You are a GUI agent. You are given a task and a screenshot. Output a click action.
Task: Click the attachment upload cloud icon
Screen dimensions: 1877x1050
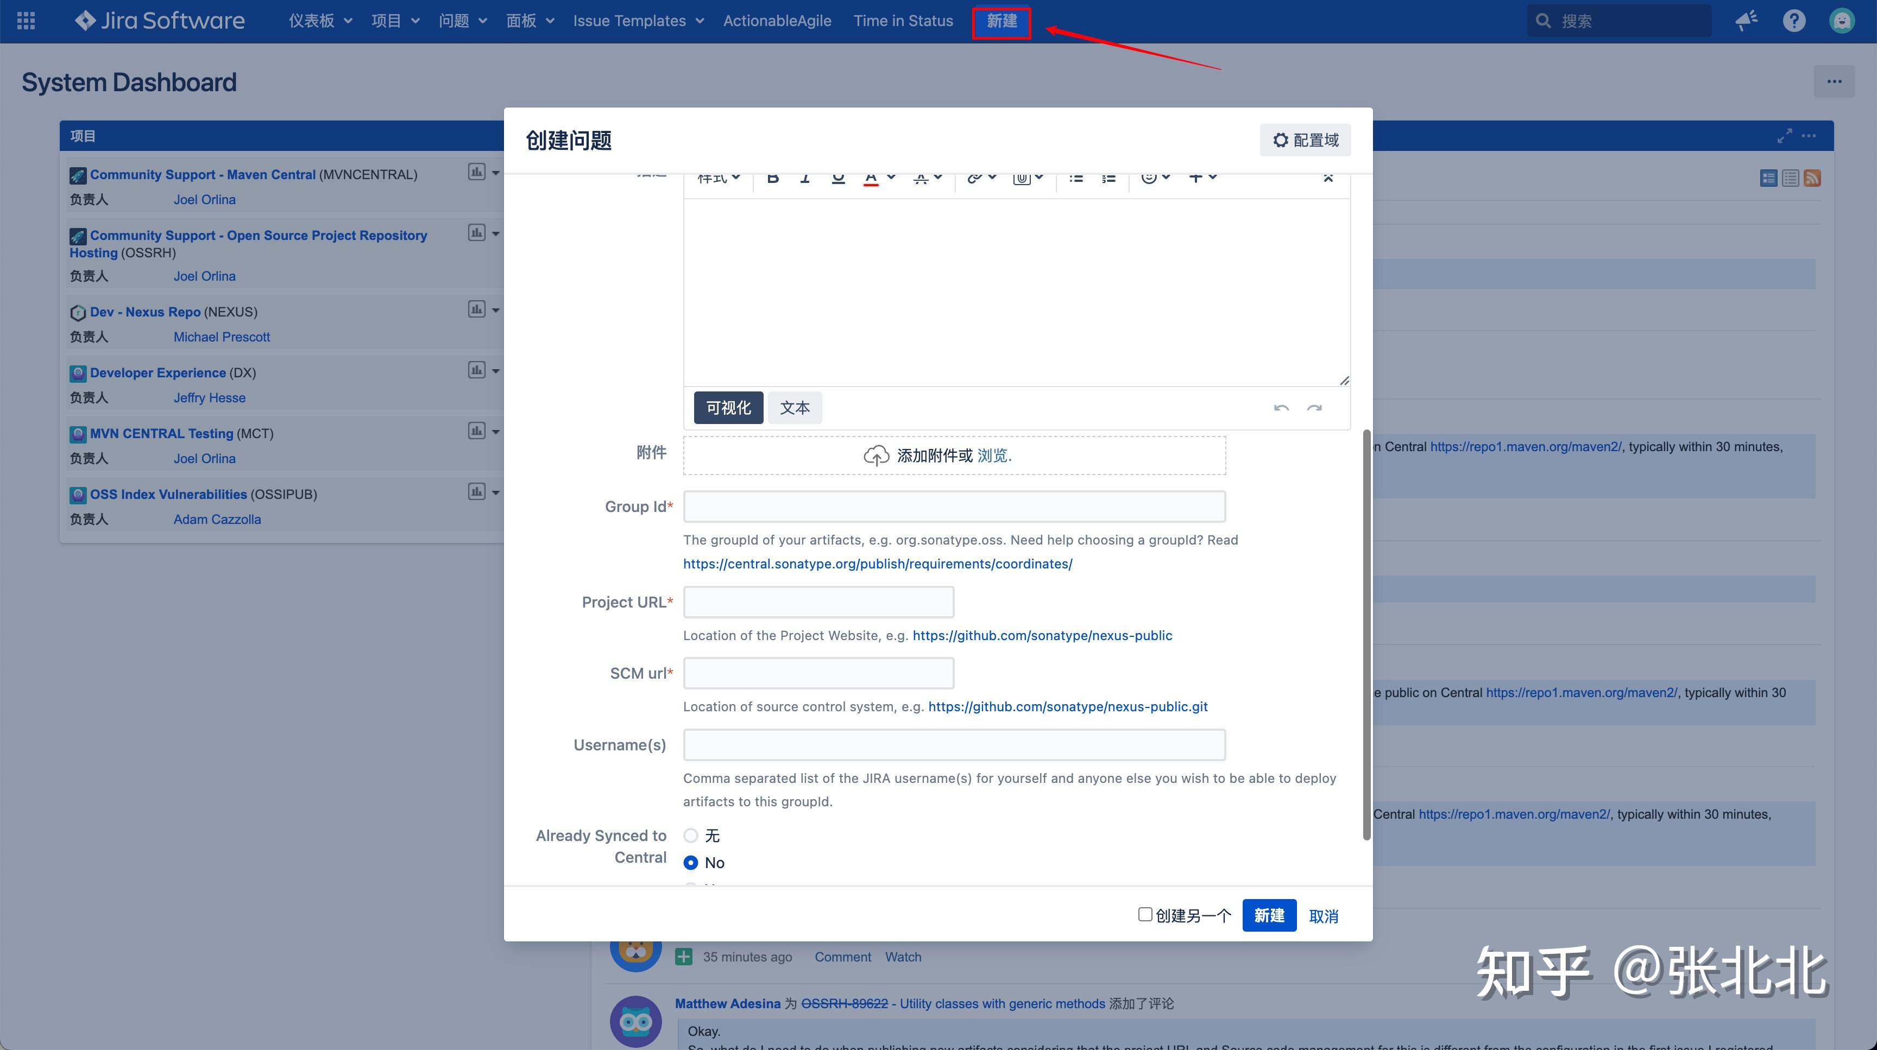click(876, 456)
